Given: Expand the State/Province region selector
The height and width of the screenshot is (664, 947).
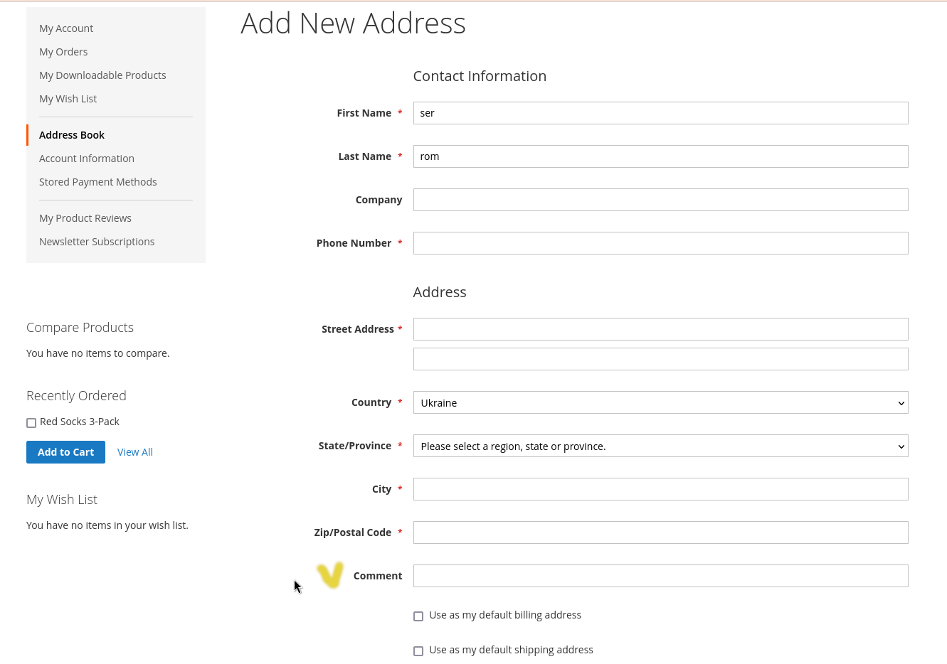Looking at the screenshot, I should (x=660, y=446).
